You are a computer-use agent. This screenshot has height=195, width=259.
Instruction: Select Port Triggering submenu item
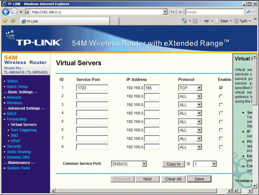23,130
